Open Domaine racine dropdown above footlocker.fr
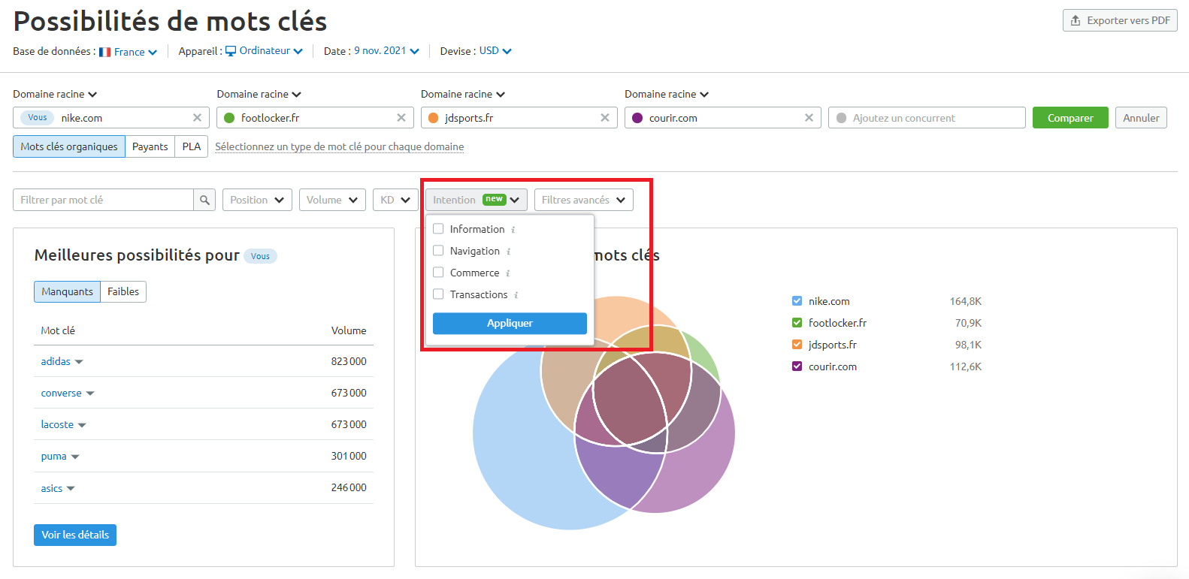 click(259, 95)
